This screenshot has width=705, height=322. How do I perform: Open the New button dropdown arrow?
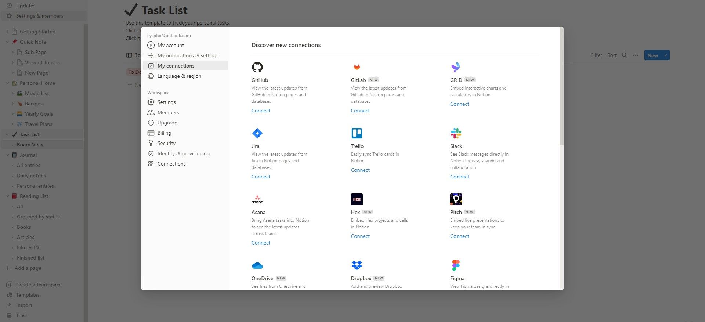point(665,55)
